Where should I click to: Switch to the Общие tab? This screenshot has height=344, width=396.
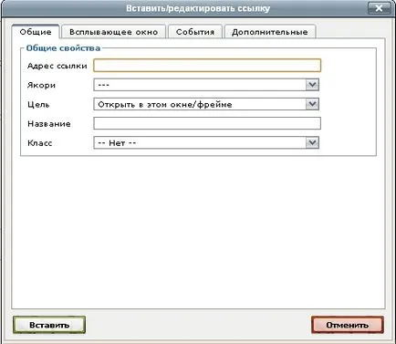36,32
